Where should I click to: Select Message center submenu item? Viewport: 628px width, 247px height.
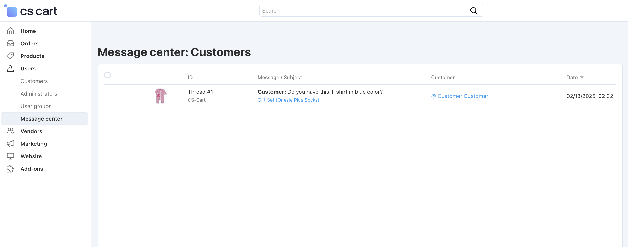44,119
